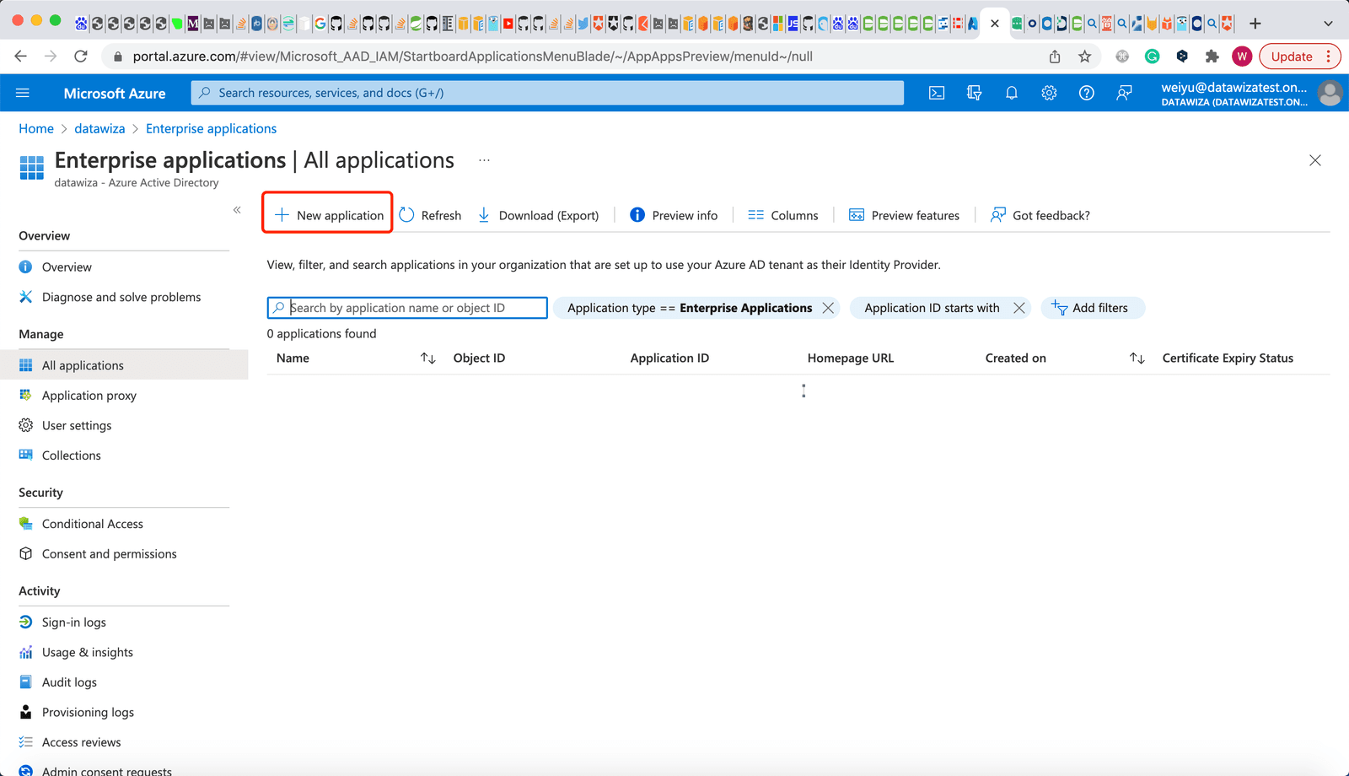Open Diagnose and solve problems
1349x776 pixels.
123,297
